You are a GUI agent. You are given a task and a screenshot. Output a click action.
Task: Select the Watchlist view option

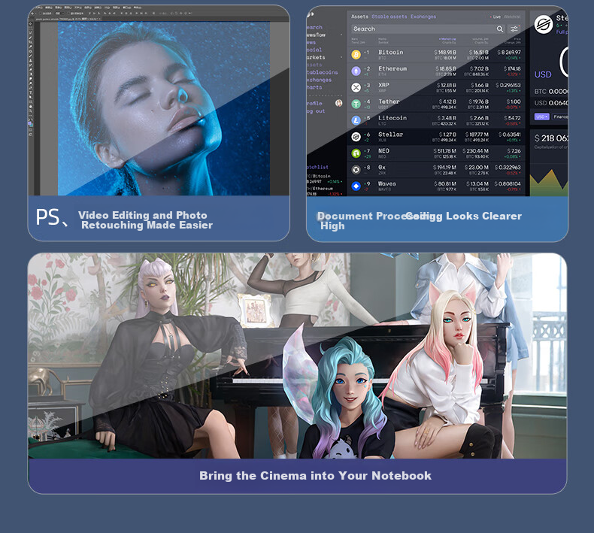[x=512, y=17]
